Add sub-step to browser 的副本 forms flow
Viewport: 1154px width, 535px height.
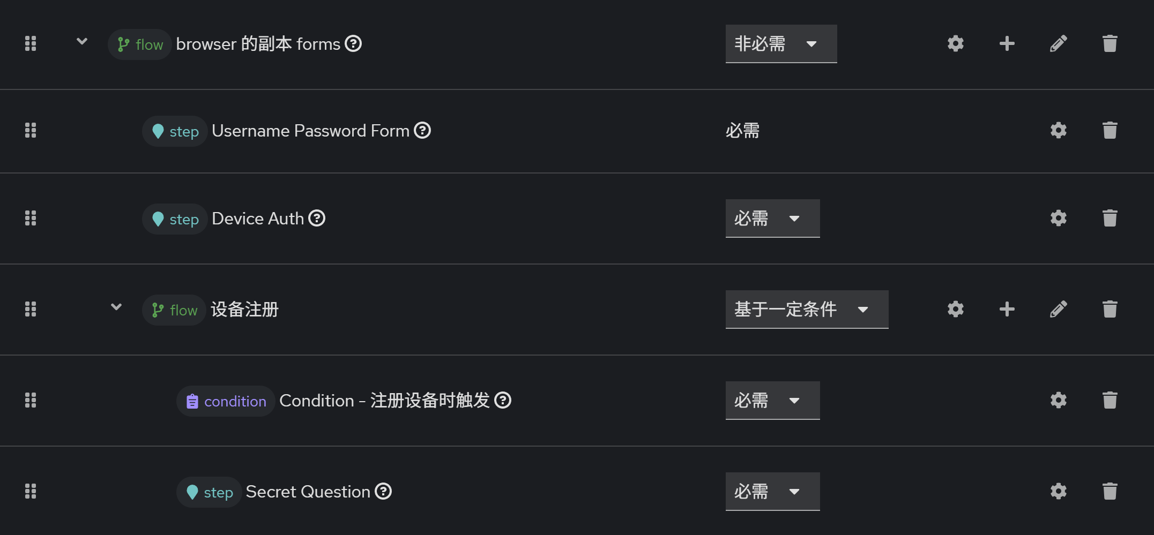1007,43
